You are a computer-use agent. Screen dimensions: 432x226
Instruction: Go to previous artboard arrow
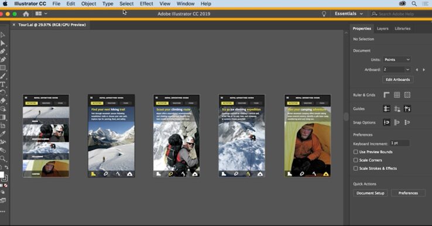point(417,70)
